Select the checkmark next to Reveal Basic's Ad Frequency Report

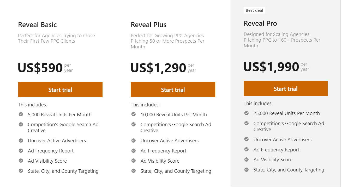tap(21, 150)
